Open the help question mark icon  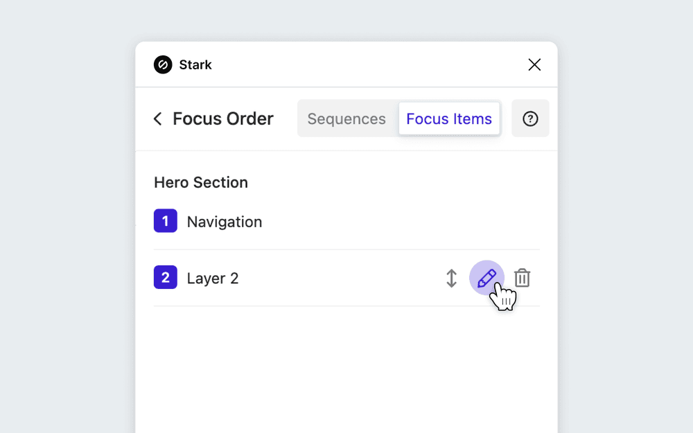pos(530,118)
